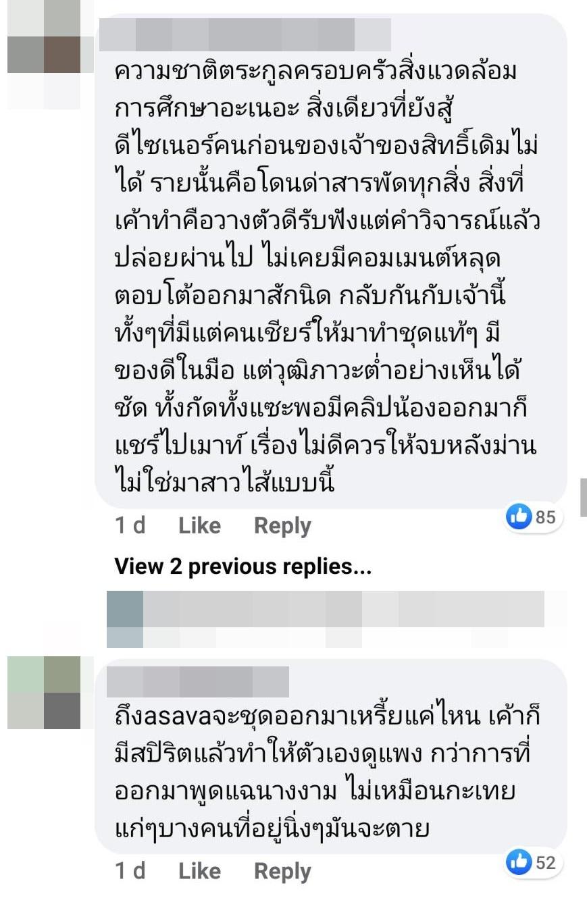This screenshot has height=900, width=587.
Task: Open the small avatar under View previous replies
Action: pos(125,619)
